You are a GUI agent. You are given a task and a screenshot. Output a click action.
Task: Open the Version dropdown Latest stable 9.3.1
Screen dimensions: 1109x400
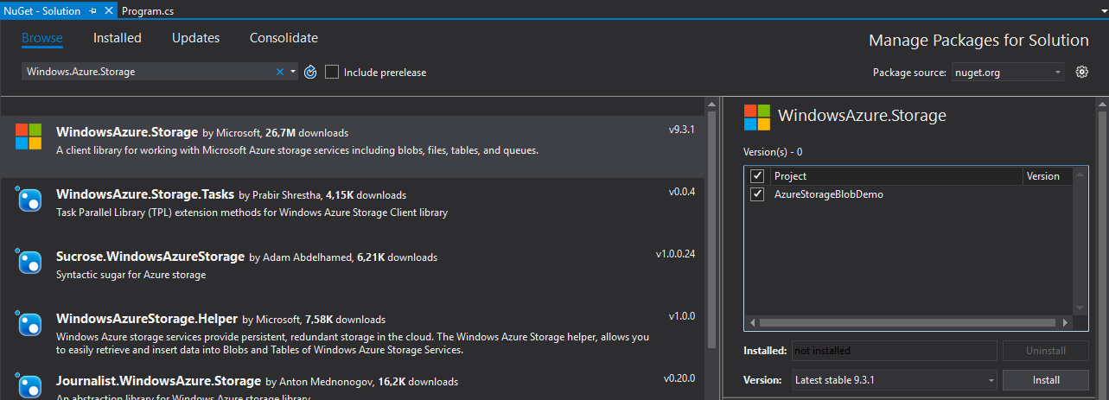pos(894,379)
